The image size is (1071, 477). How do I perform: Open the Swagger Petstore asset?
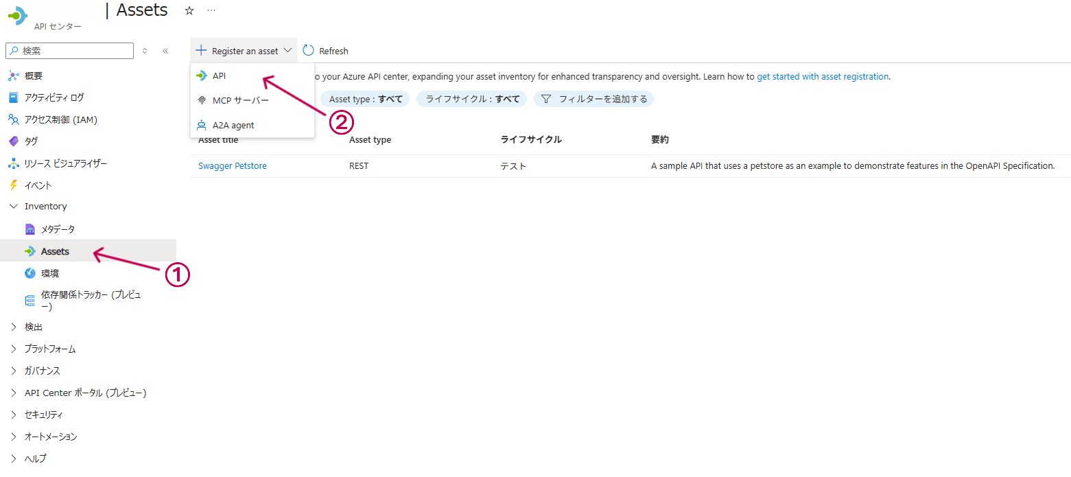[x=232, y=165]
